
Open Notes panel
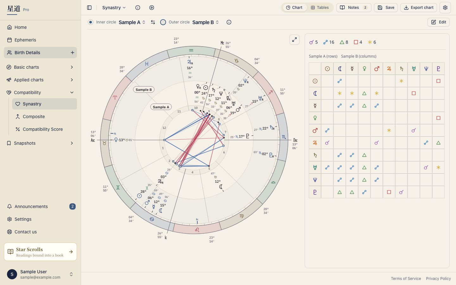[x=354, y=8]
